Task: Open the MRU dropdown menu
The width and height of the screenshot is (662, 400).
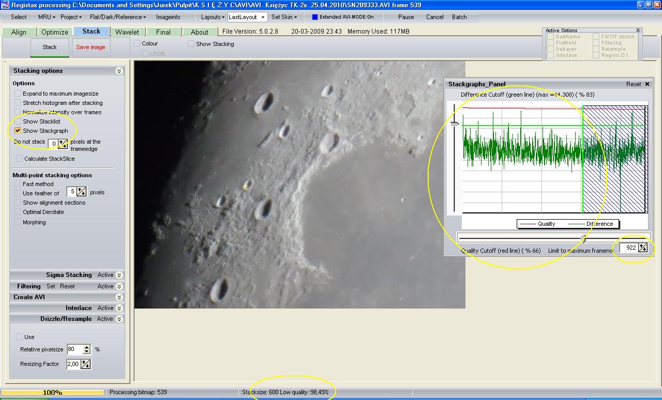Action: (46, 17)
